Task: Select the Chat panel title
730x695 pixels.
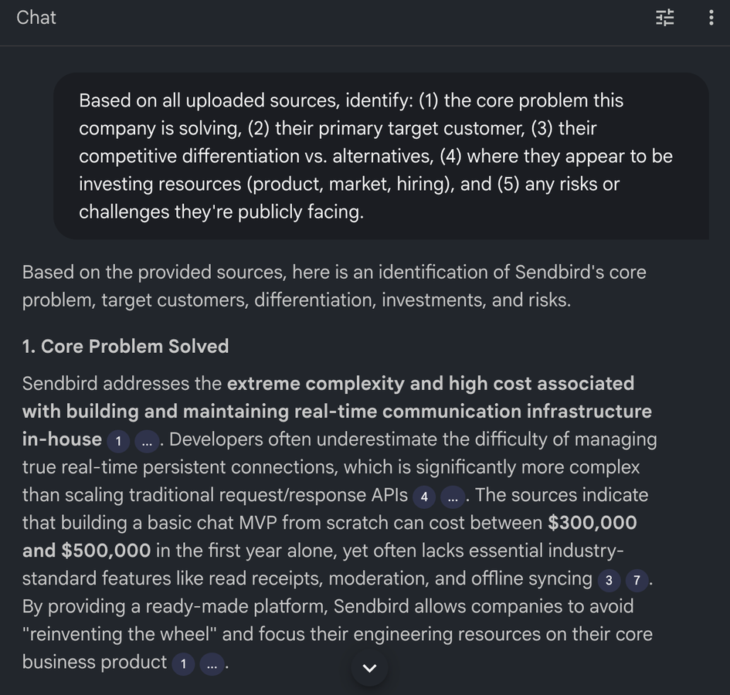Action: (36, 18)
